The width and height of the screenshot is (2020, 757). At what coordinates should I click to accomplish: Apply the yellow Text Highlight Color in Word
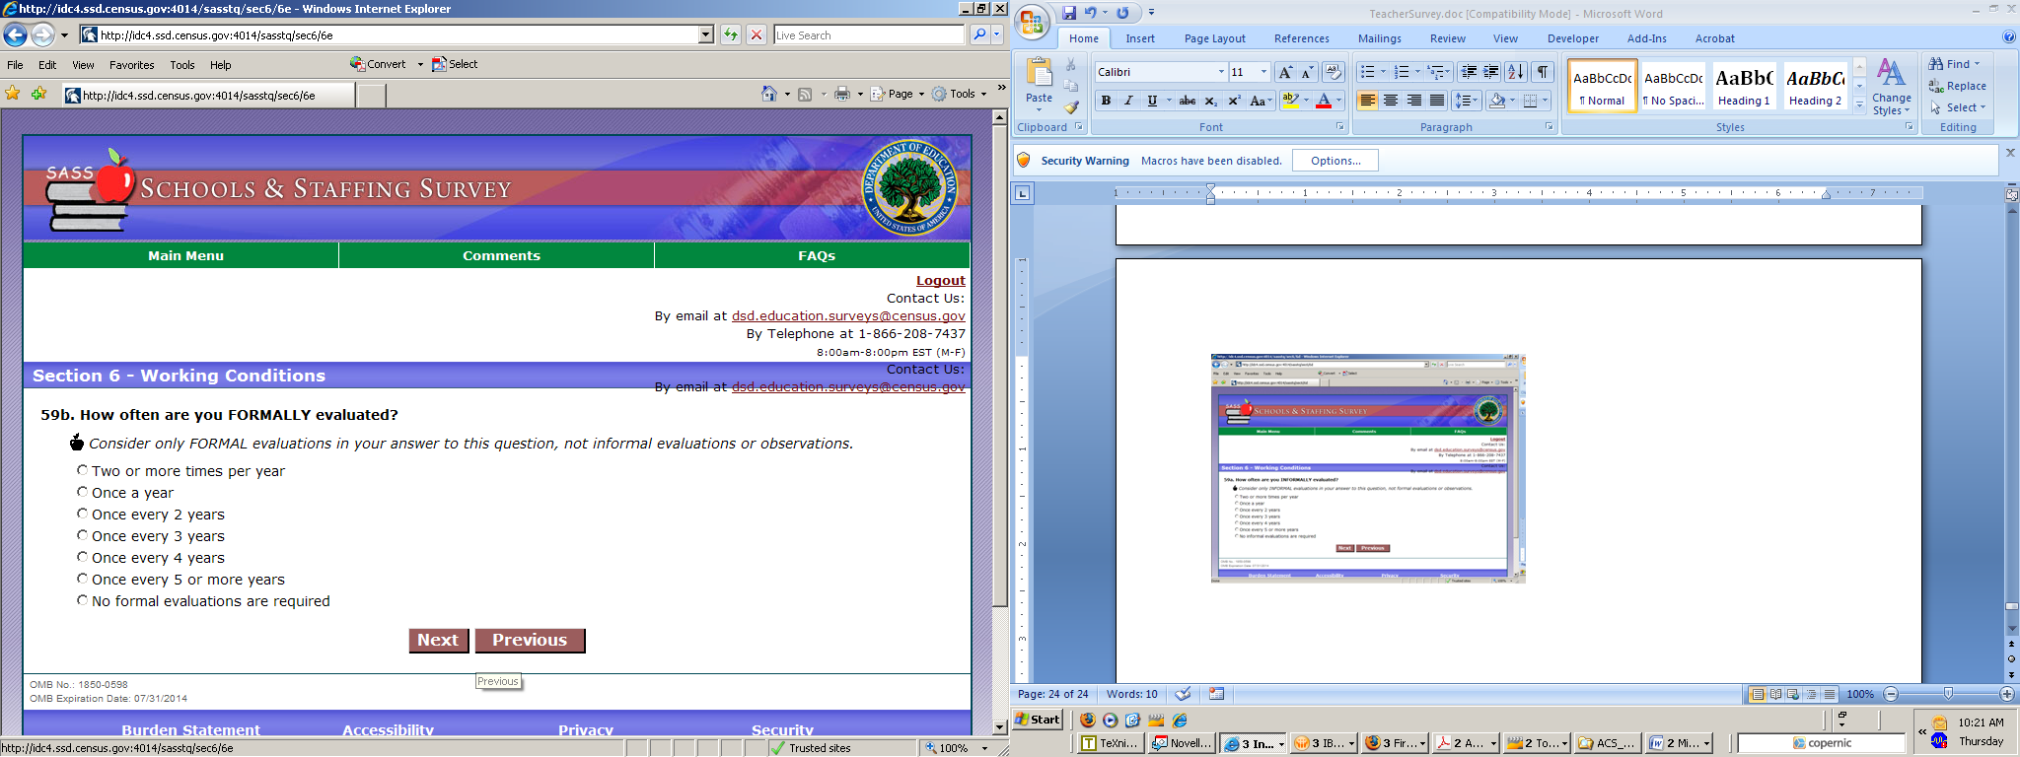coord(1289,101)
